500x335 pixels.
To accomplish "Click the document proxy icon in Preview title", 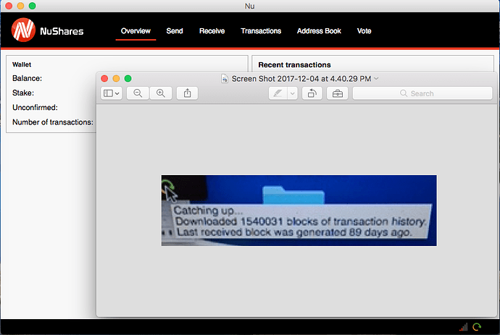I will (225, 78).
